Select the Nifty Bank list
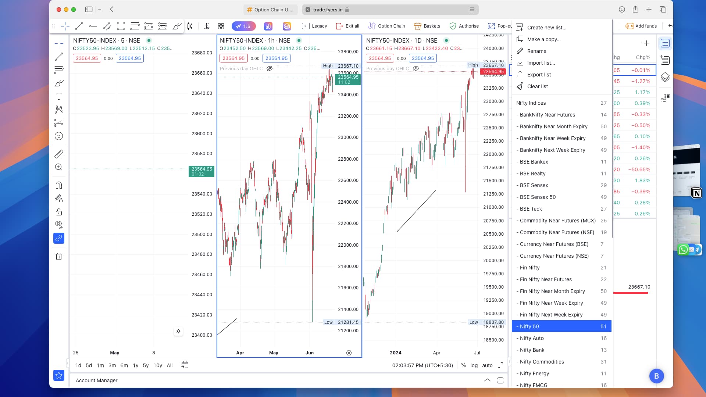Image resolution: width=706 pixels, height=397 pixels. [561, 350]
